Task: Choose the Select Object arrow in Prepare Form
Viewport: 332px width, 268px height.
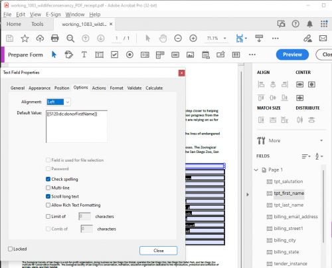Action: coord(54,55)
